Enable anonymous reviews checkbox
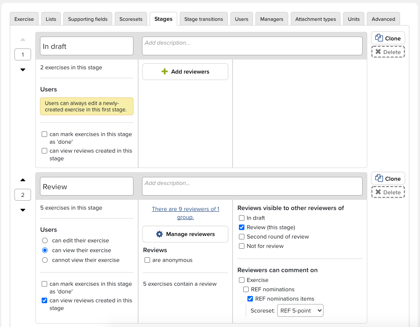Image resolution: width=420 pixels, height=327 pixels. (147, 260)
